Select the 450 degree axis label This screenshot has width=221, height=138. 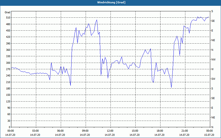pyautogui.click(x=8, y=31)
